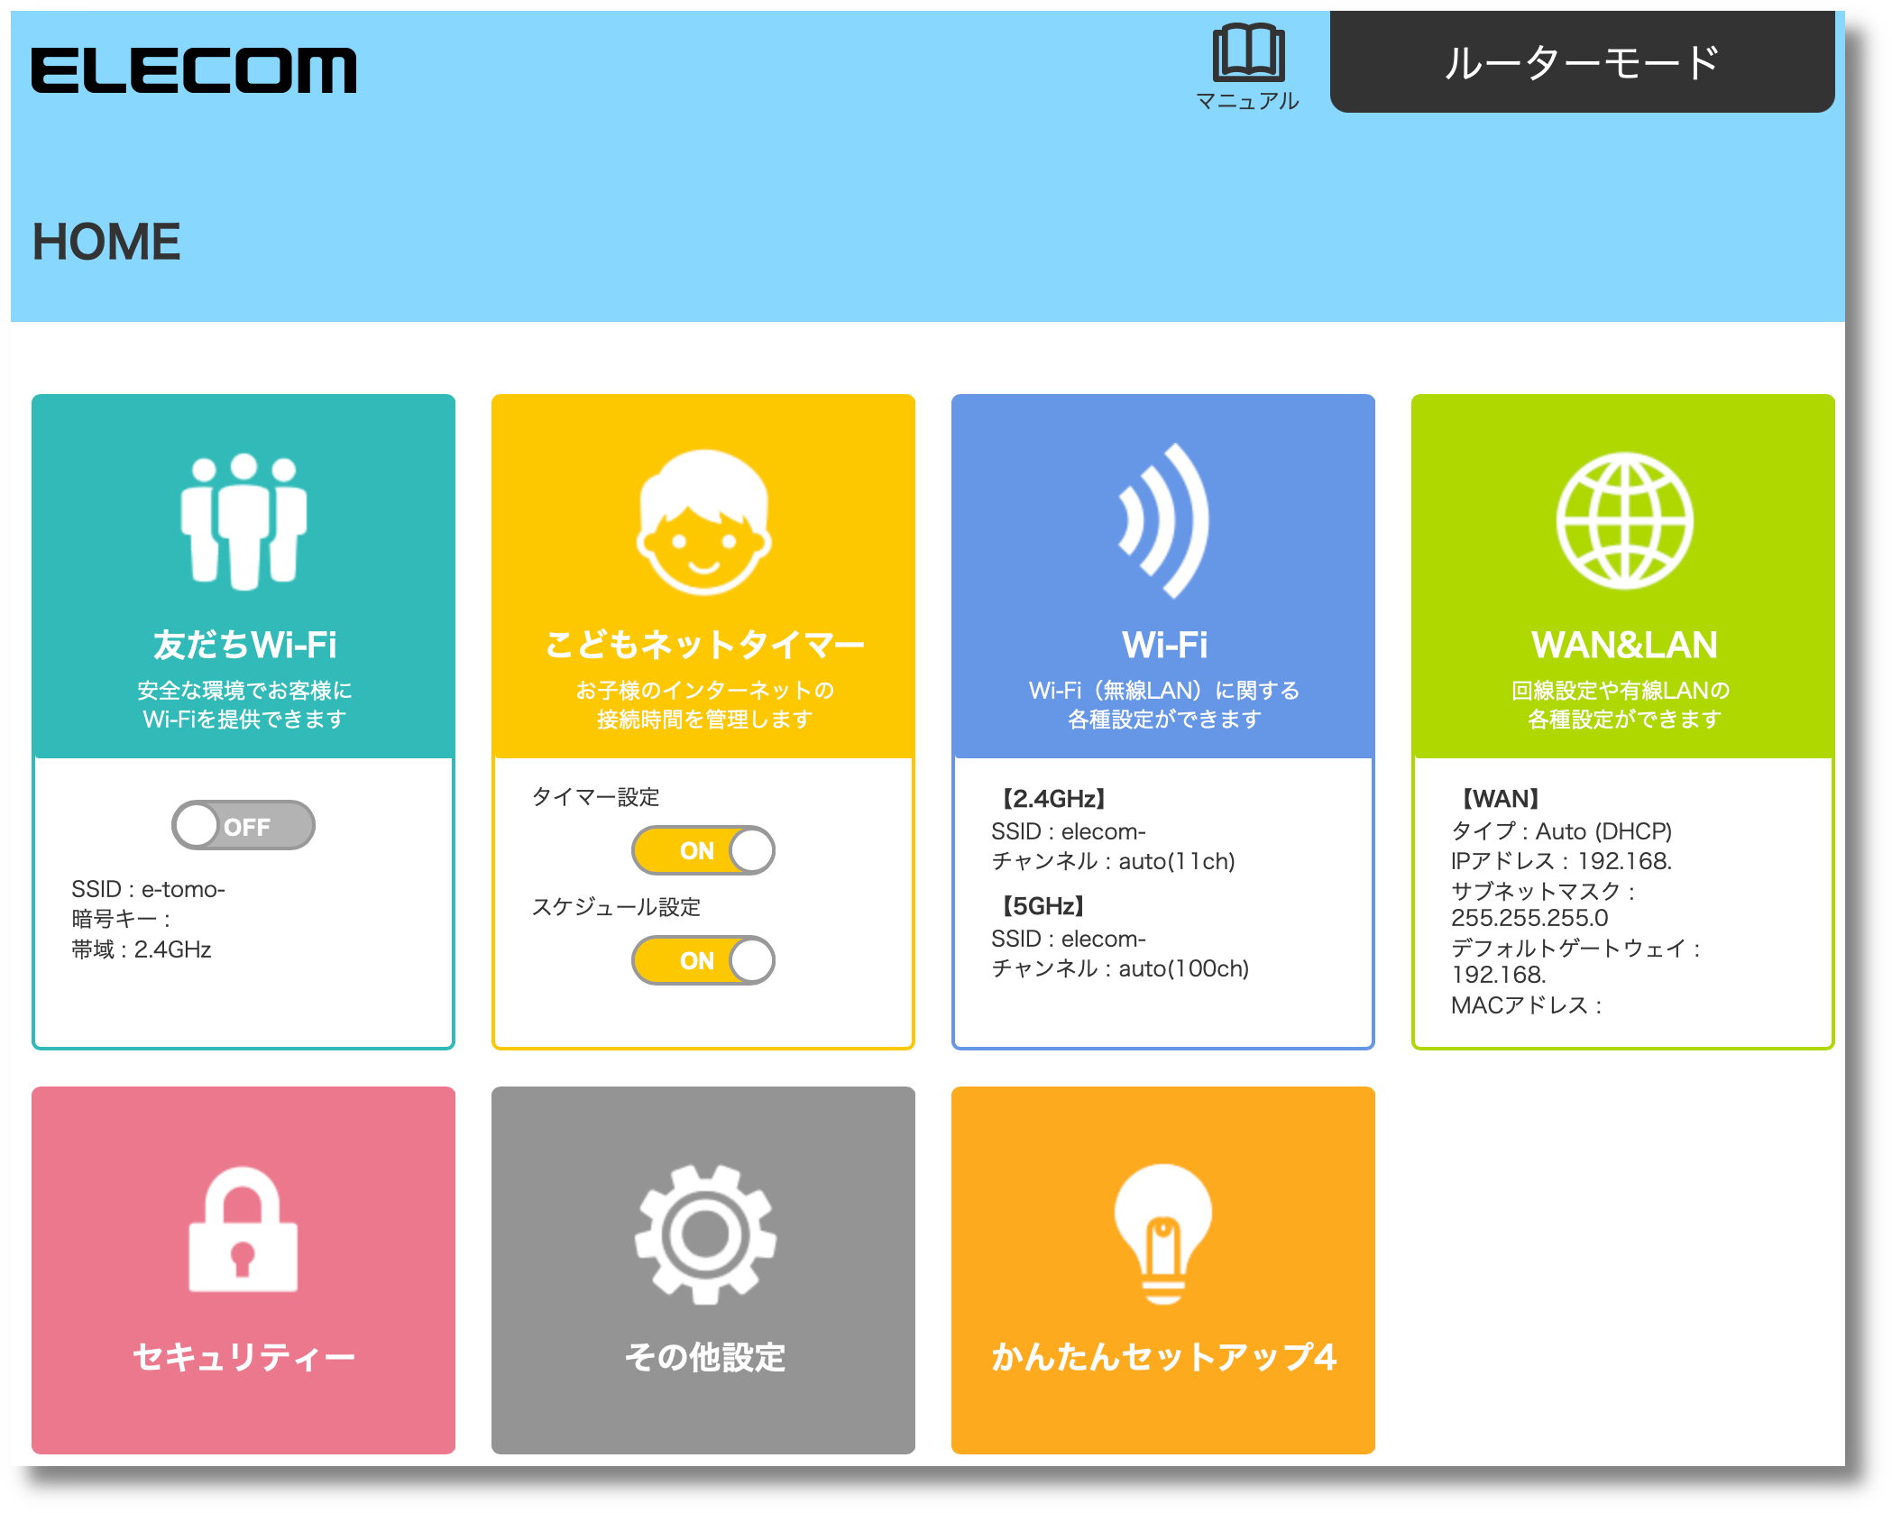The height and width of the screenshot is (1513, 1892).
Task: Open the こどもネットタイマー title link
Action: pyautogui.click(x=704, y=645)
